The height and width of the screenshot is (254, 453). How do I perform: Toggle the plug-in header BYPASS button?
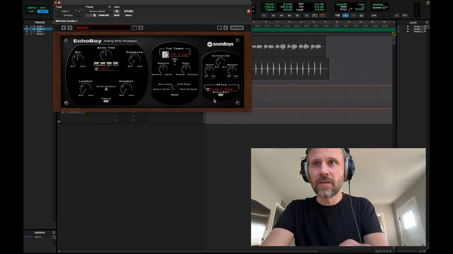tap(128, 11)
